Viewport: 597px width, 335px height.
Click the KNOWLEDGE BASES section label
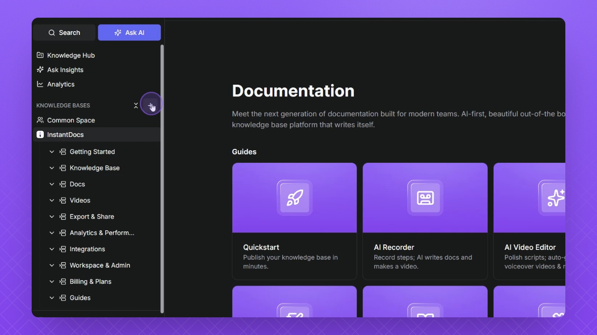63,106
